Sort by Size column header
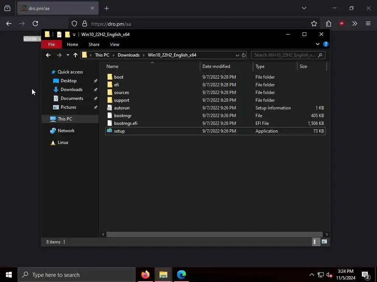This screenshot has width=377, height=282. 303,66
